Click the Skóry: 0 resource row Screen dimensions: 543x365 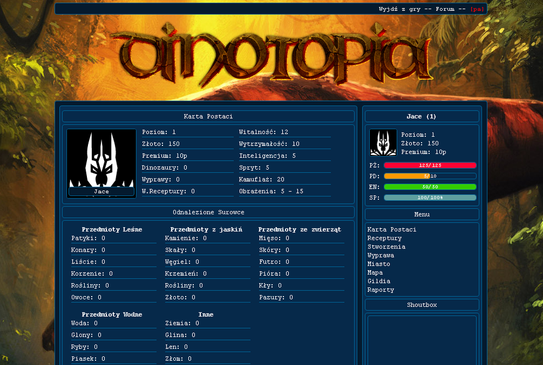301,250
